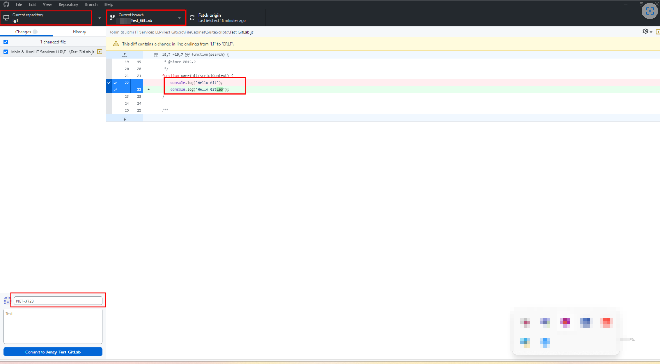
Task: Click the GitHub logo icon in title bar
Action: pos(6,4)
